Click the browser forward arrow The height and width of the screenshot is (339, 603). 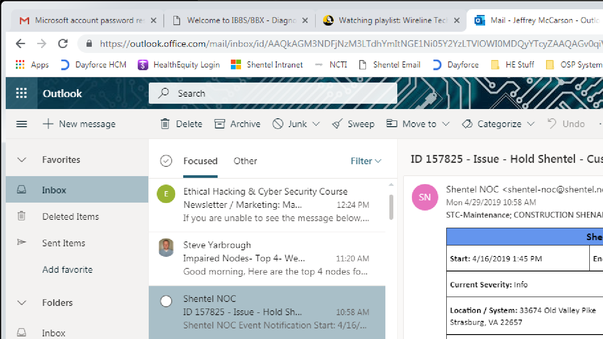pyautogui.click(x=41, y=43)
